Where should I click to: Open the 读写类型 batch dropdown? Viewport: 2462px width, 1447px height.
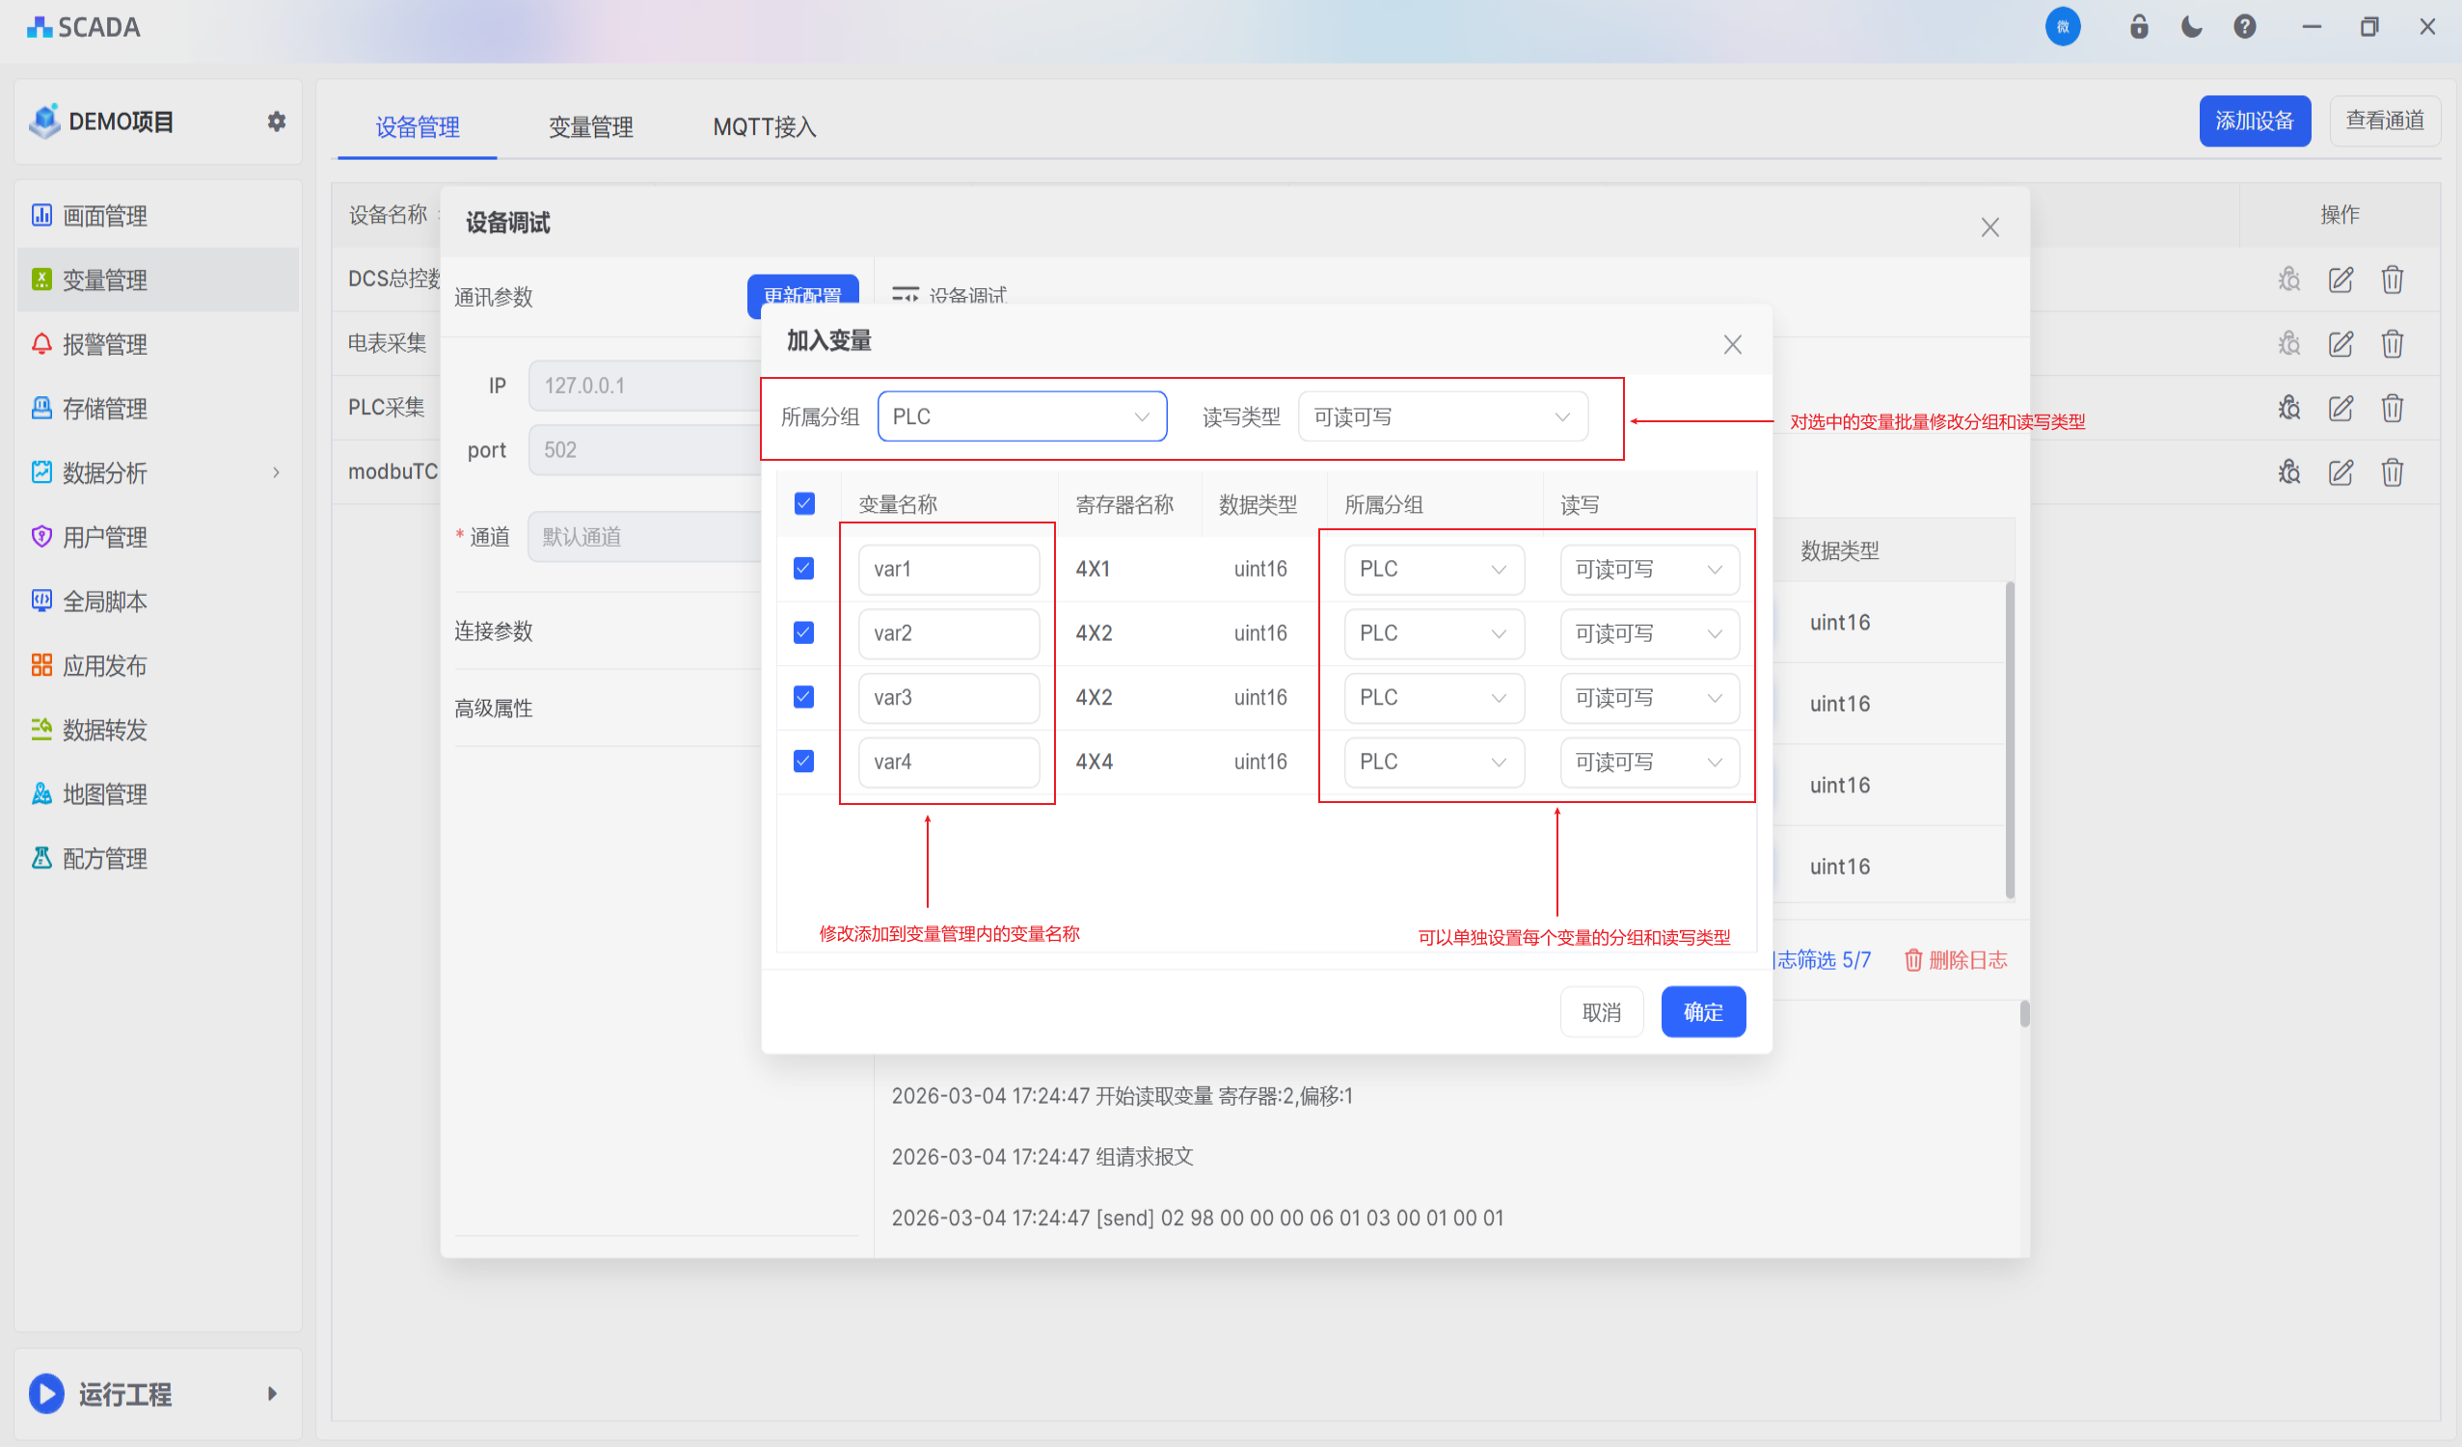click(x=1442, y=416)
